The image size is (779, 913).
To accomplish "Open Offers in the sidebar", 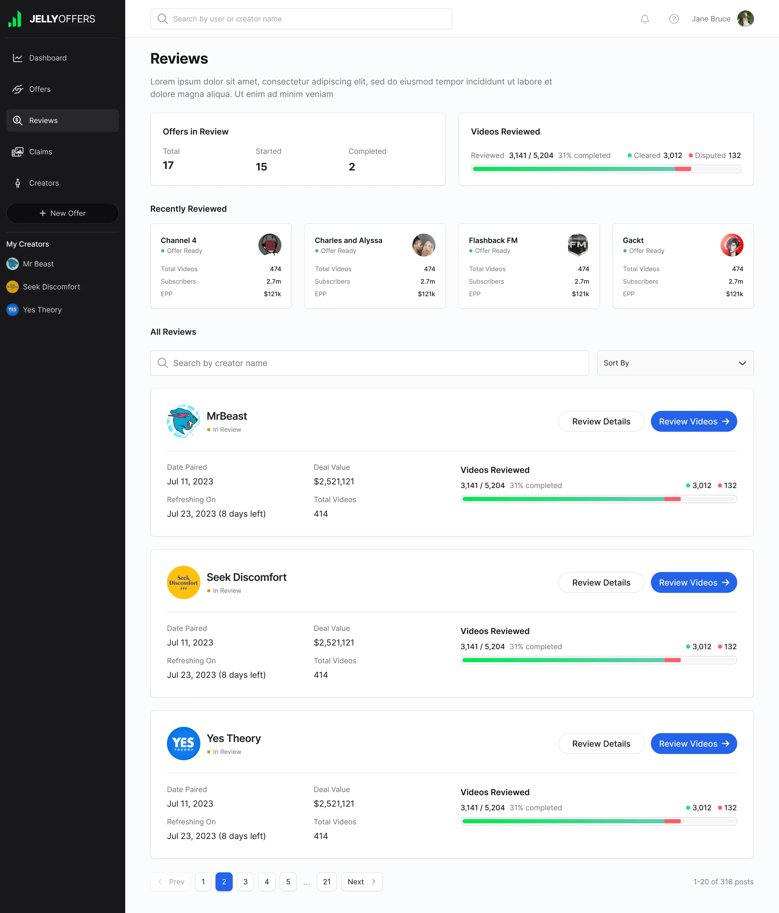I will pos(63,89).
